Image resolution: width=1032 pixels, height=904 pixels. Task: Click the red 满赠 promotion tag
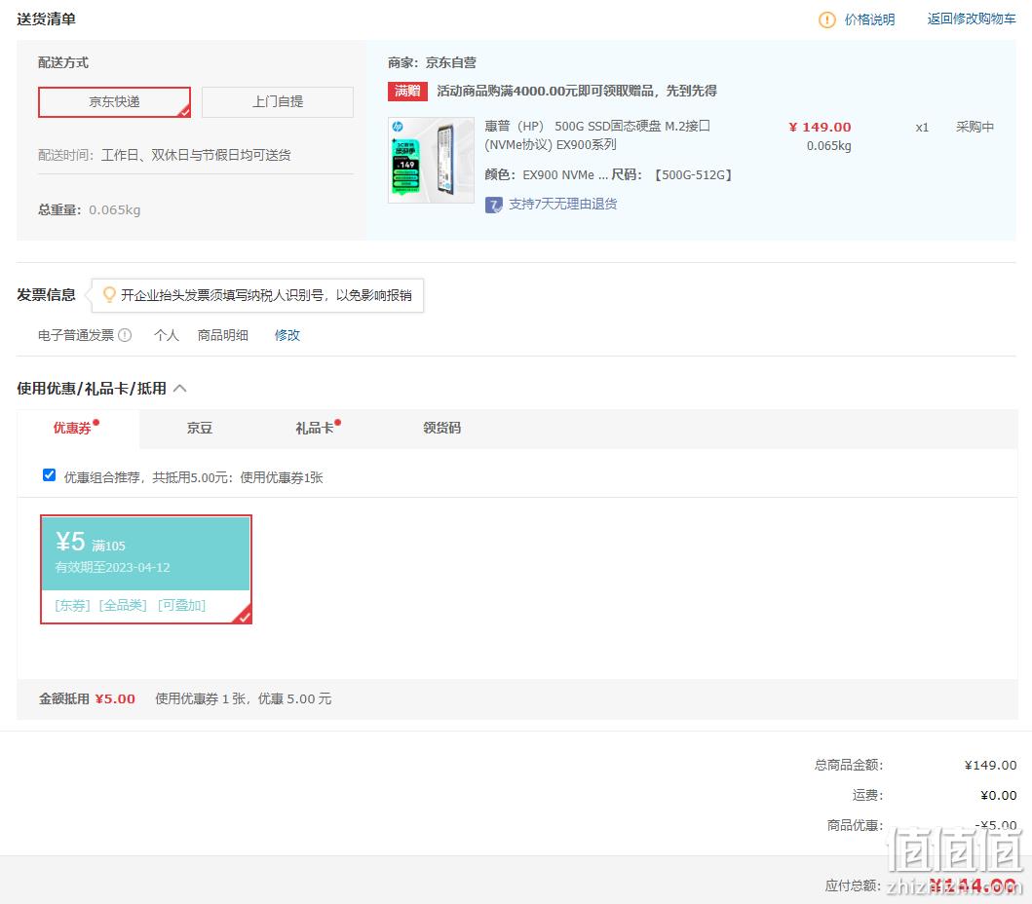pyautogui.click(x=407, y=91)
